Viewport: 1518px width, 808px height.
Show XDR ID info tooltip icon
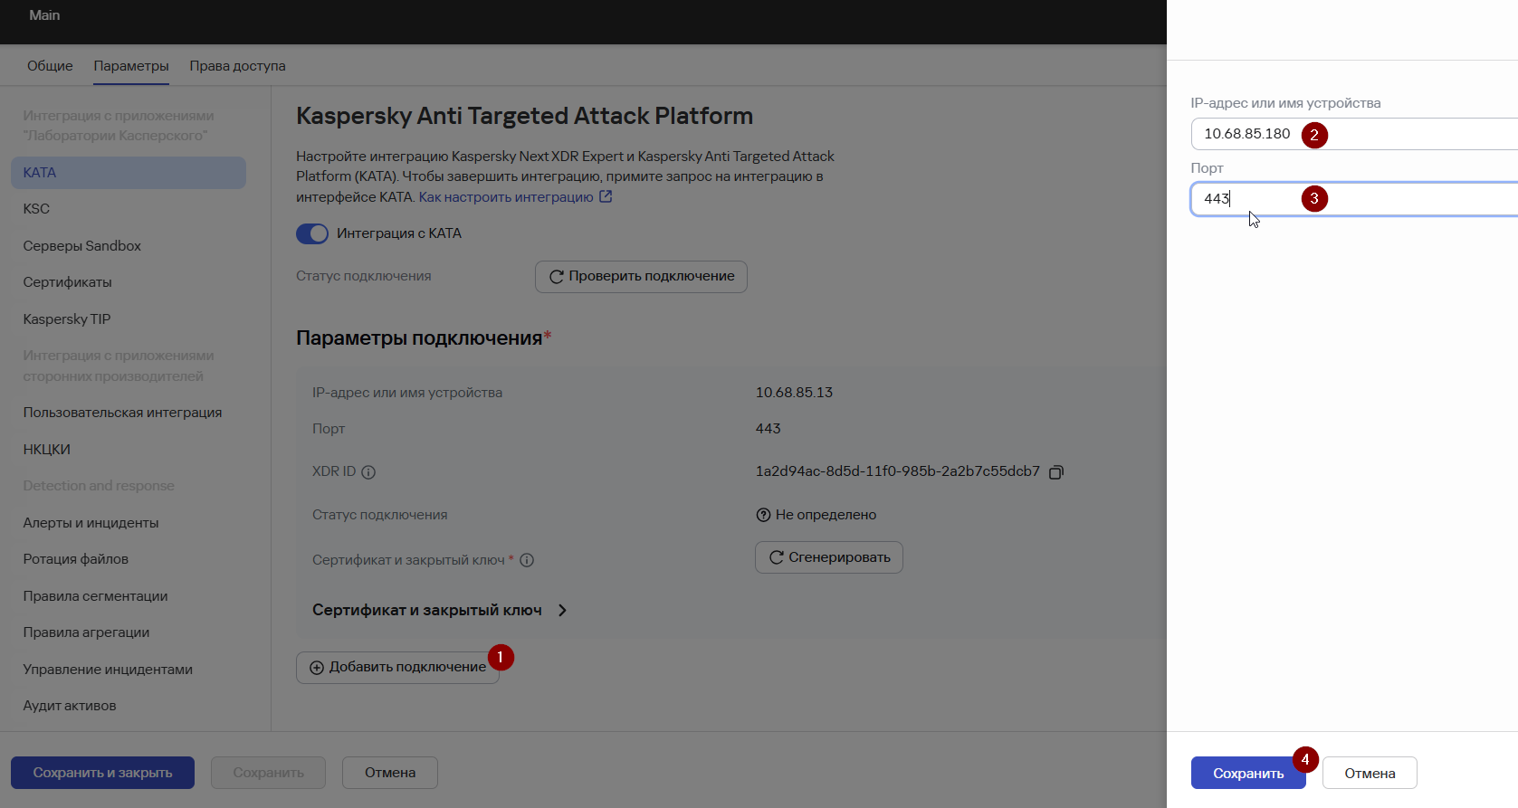pos(368,471)
